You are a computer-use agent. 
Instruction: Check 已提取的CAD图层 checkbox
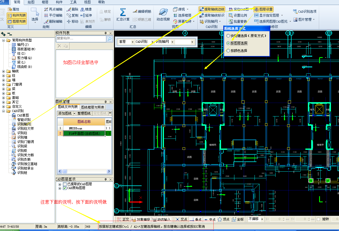(65, 184)
